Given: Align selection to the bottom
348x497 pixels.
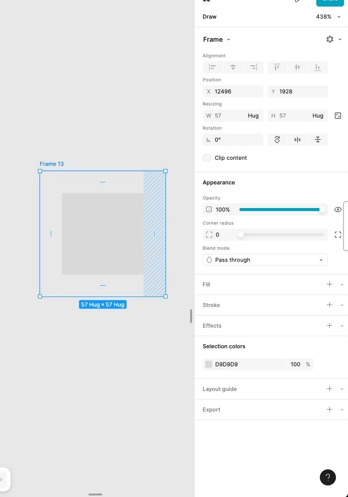Looking at the screenshot, I should (317, 67).
